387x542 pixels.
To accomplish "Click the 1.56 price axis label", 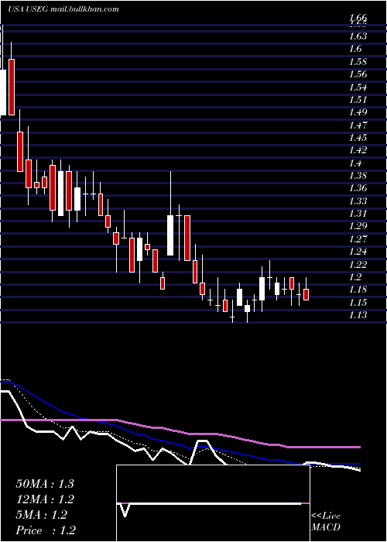I will pyautogui.click(x=358, y=74).
